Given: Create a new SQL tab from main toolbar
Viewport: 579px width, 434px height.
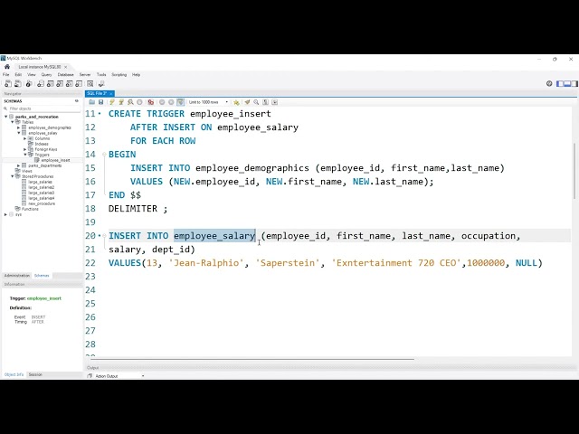Looking at the screenshot, I should tap(8, 84).
